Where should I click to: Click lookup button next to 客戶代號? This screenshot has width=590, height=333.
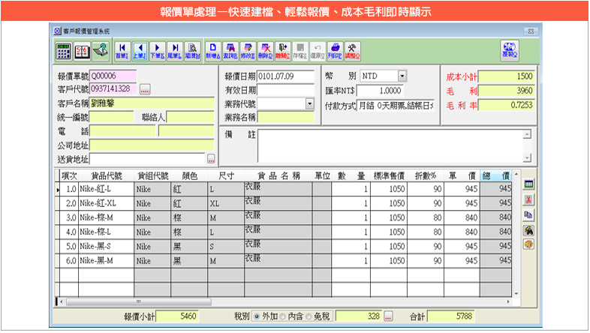click(145, 89)
